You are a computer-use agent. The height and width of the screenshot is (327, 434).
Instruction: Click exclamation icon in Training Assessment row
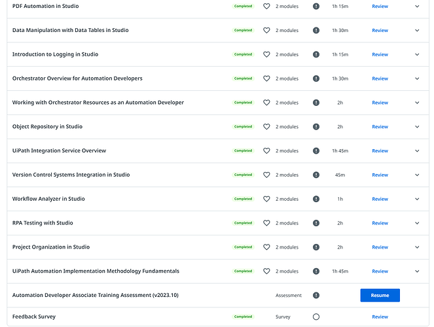tap(316, 295)
